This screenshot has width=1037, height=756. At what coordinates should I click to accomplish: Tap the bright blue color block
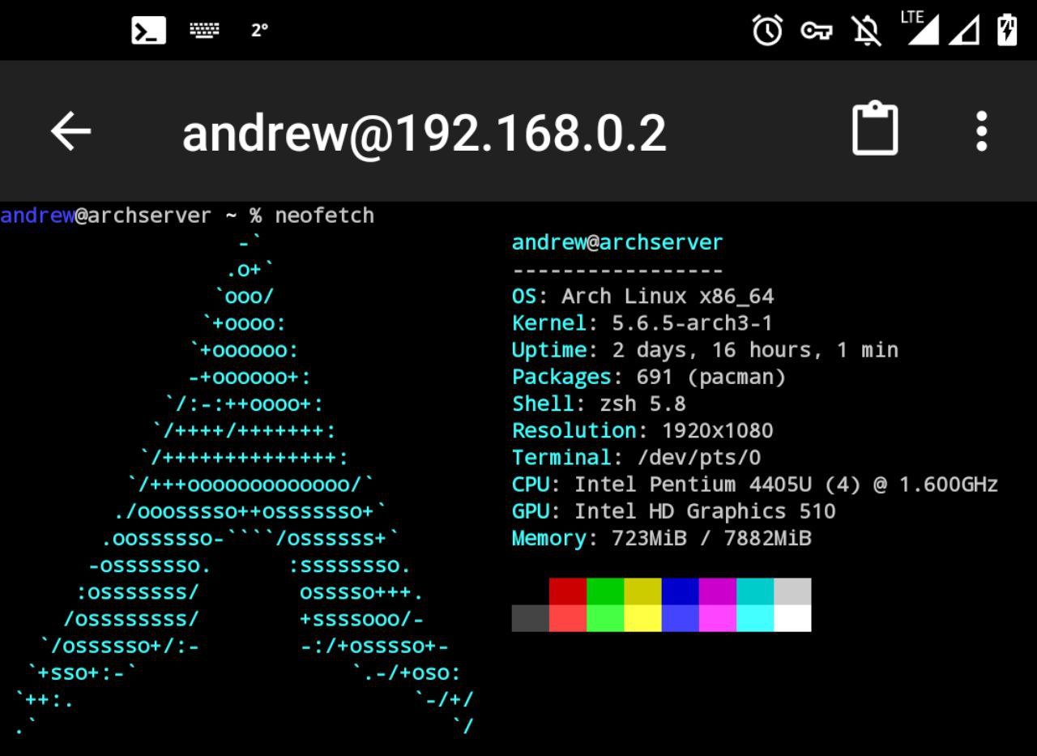680,618
